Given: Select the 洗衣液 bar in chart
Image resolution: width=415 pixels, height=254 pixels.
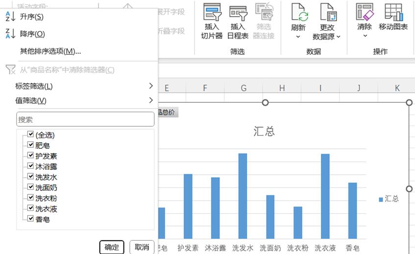Looking at the screenshot, I should [x=325, y=196].
